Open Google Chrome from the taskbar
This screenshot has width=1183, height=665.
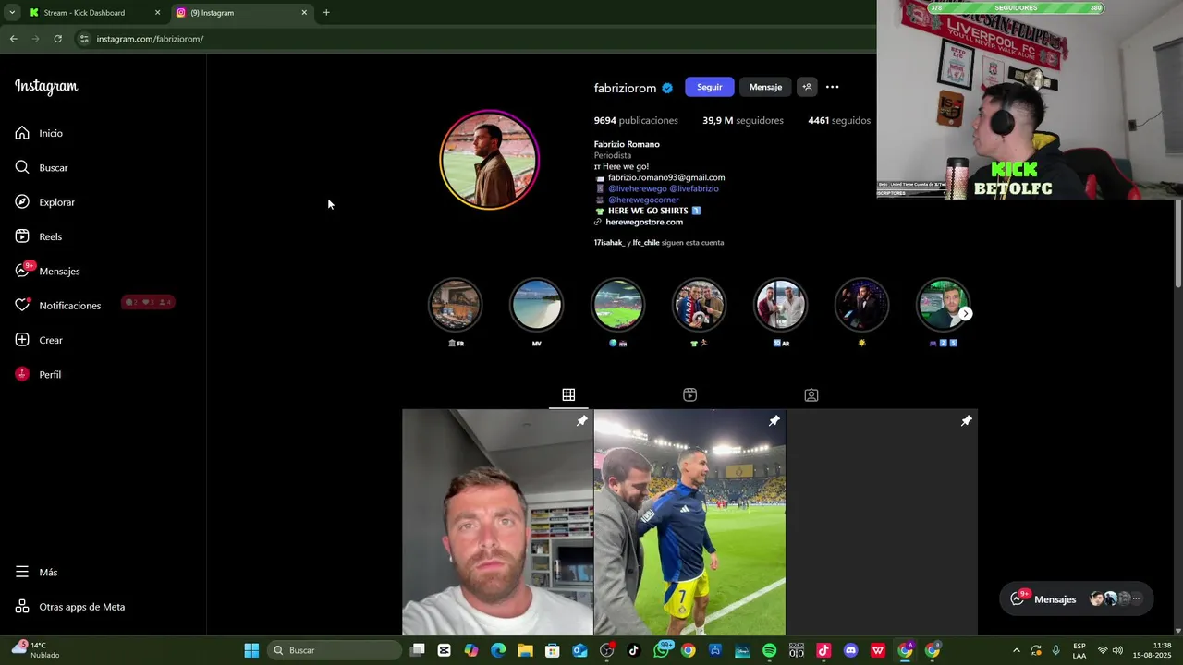689,650
